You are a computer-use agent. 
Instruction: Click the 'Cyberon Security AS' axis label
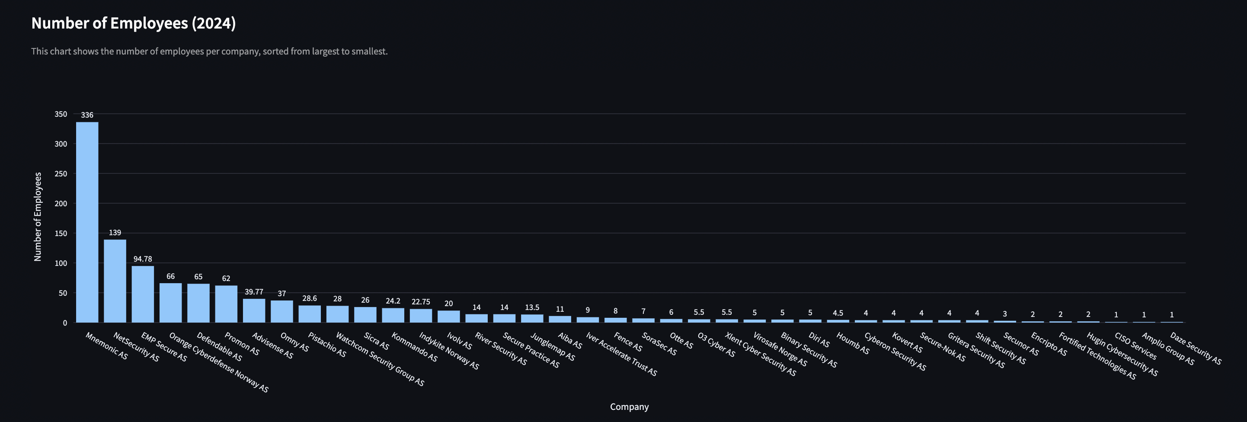pos(895,352)
